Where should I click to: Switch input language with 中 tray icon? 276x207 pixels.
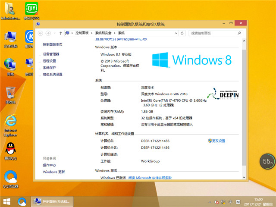point(230,202)
